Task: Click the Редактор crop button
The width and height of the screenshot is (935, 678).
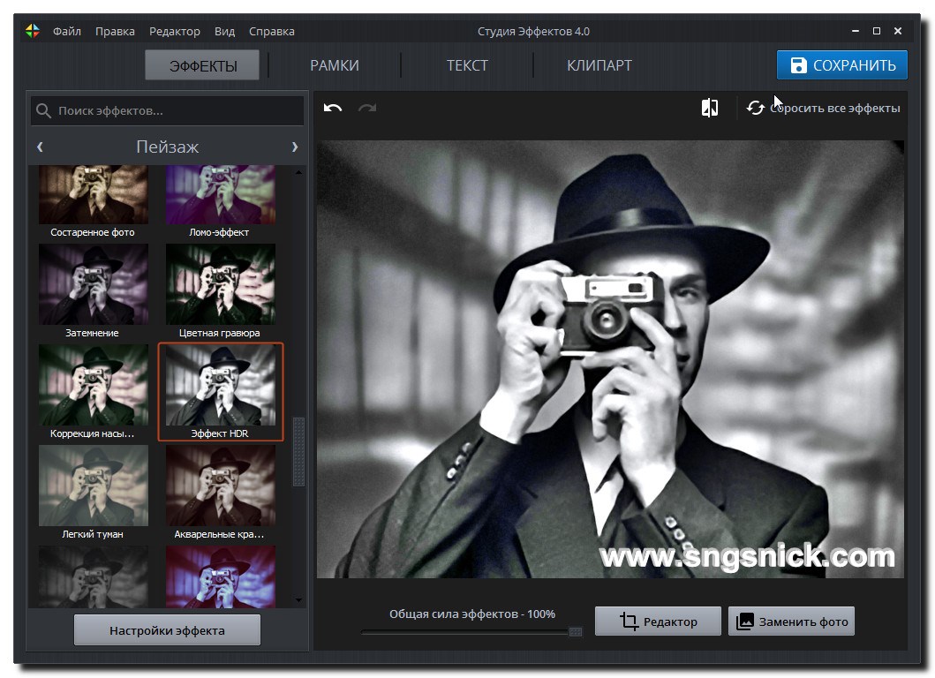Action: click(x=658, y=621)
